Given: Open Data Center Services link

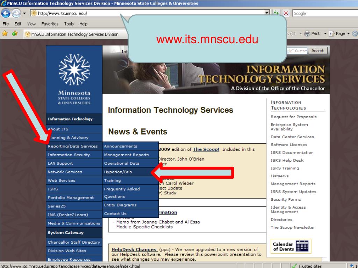Looking at the screenshot, I should tap(292, 137).
